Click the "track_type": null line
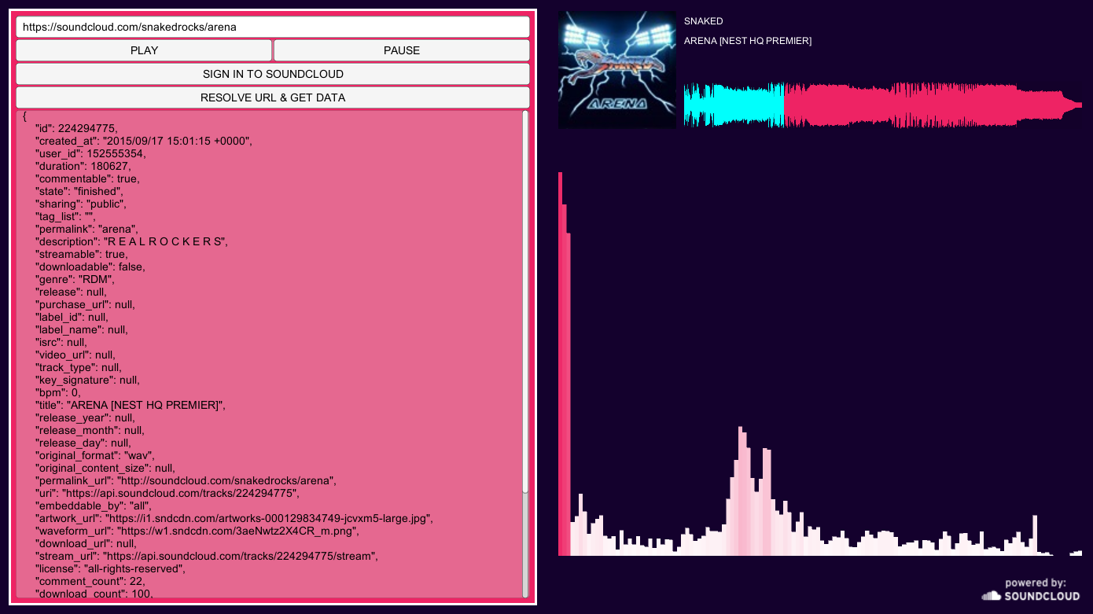 78,367
